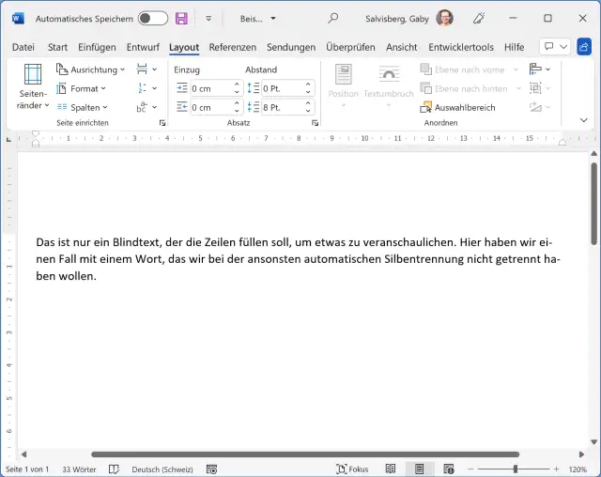
Task: Click the Save disk icon
Action: click(181, 18)
